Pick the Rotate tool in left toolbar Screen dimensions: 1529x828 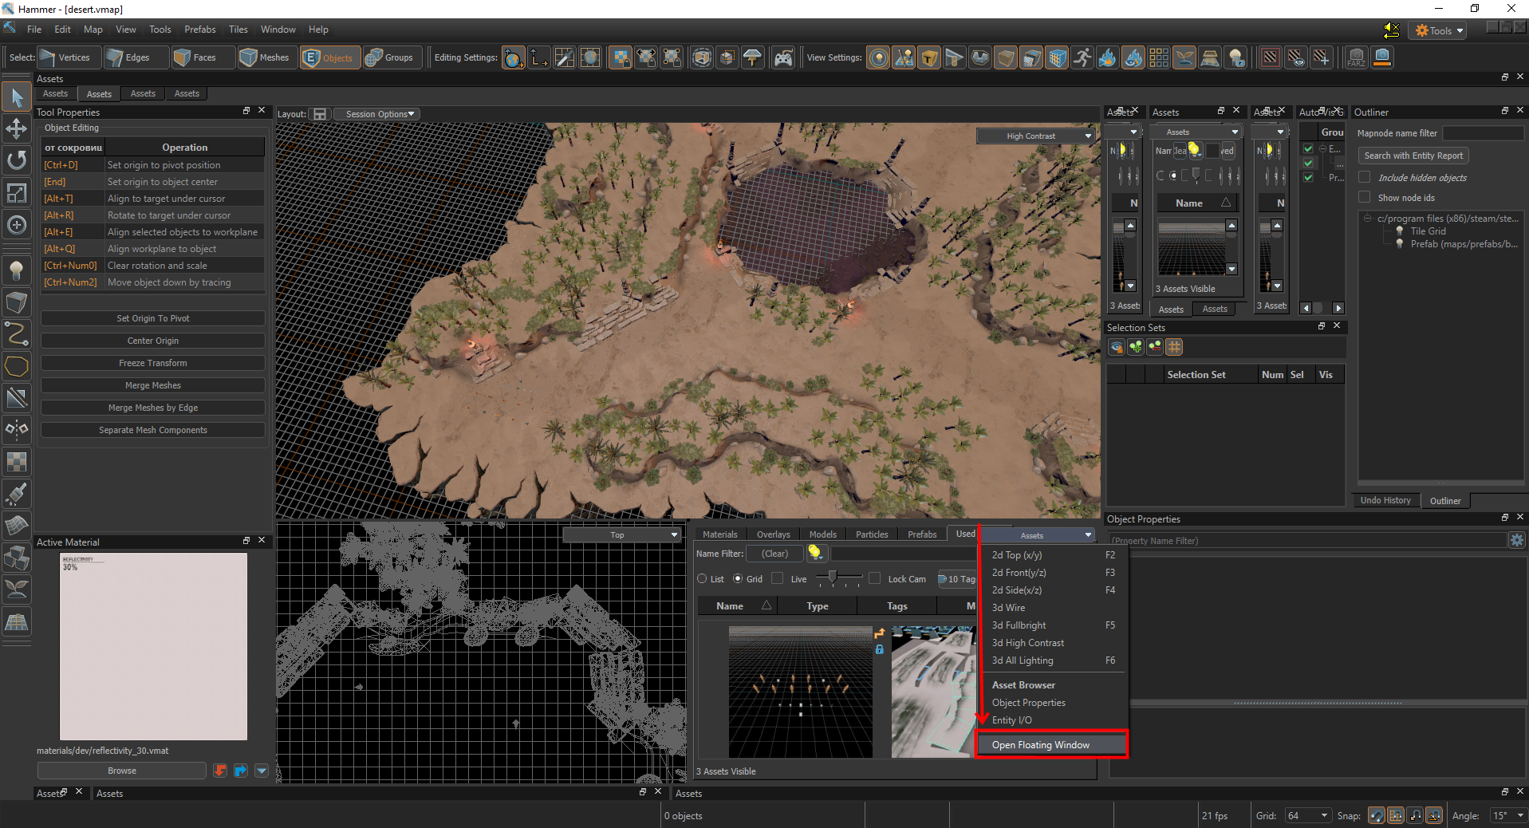[x=16, y=160]
